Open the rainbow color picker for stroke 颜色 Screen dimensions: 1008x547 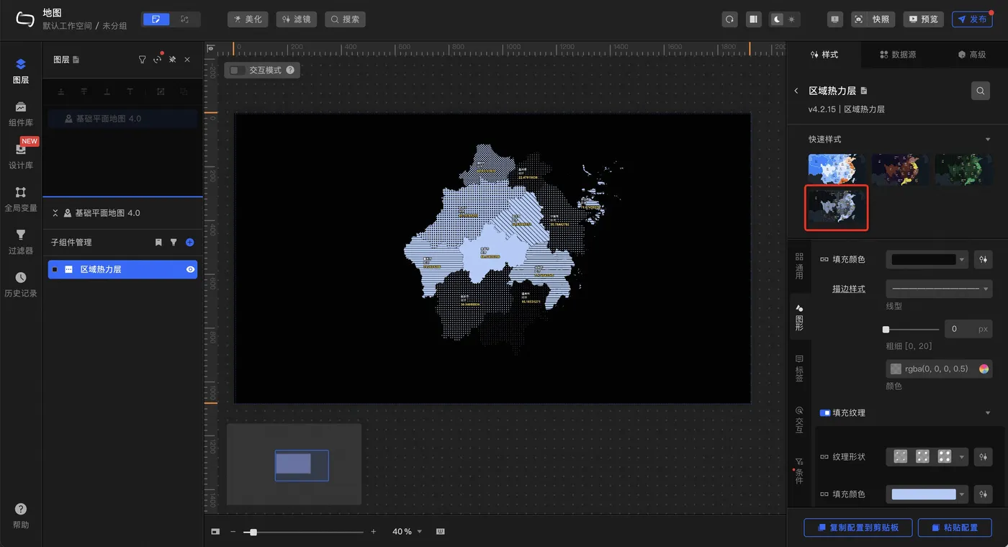click(984, 369)
